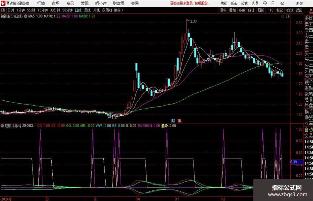The image size is (313, 201).
Task: Click the MA5: 1.80 value label
Action: coord(35,16)
